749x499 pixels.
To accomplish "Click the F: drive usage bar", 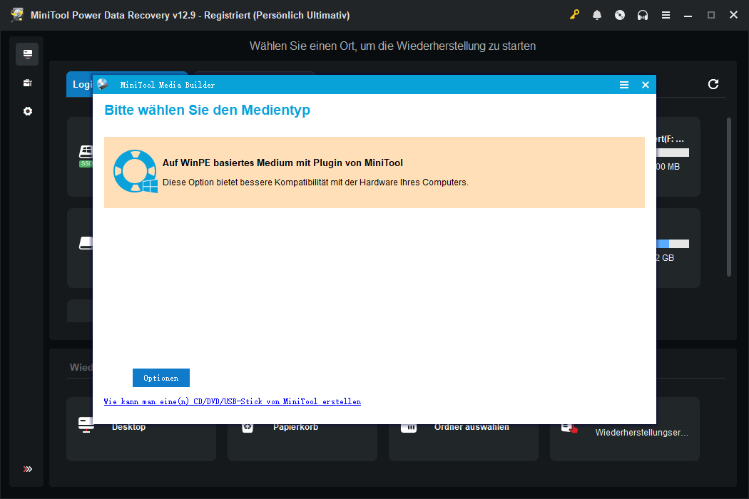I will 673,153.
